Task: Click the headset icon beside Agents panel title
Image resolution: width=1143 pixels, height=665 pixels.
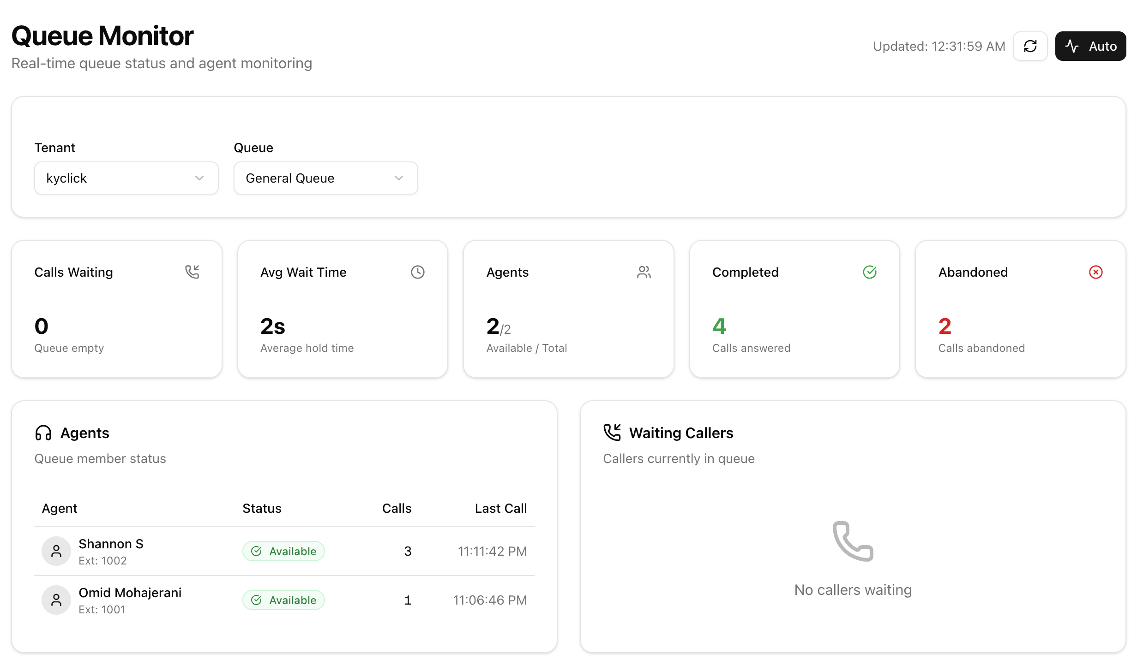Action: [x=43, y=433]
